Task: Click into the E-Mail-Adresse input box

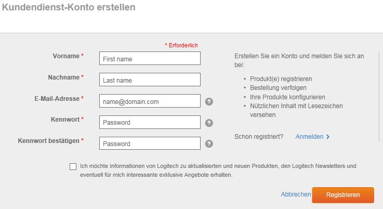Action: (150, 101)
